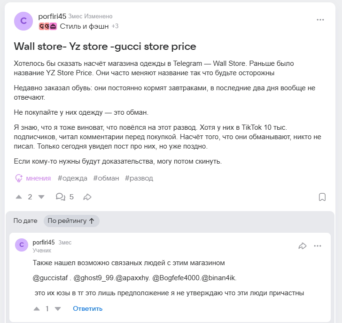Open the post's three-dot options menu
Screen dimensions: 342x323
(320, 20)
